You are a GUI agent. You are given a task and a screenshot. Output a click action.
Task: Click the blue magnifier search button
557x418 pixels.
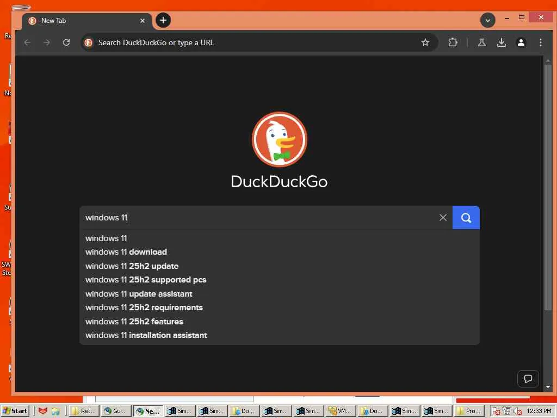(466, 218)
